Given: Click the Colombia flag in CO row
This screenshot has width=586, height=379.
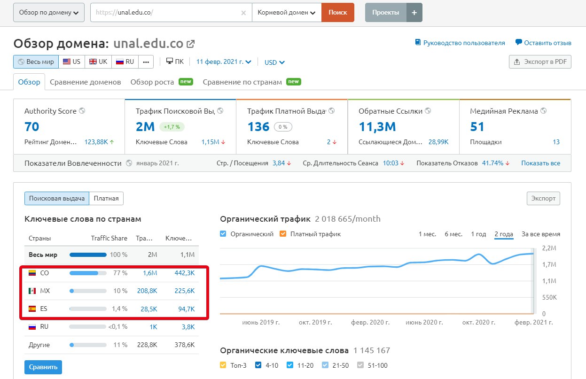Looking at the screenshot, I should 32,273.
